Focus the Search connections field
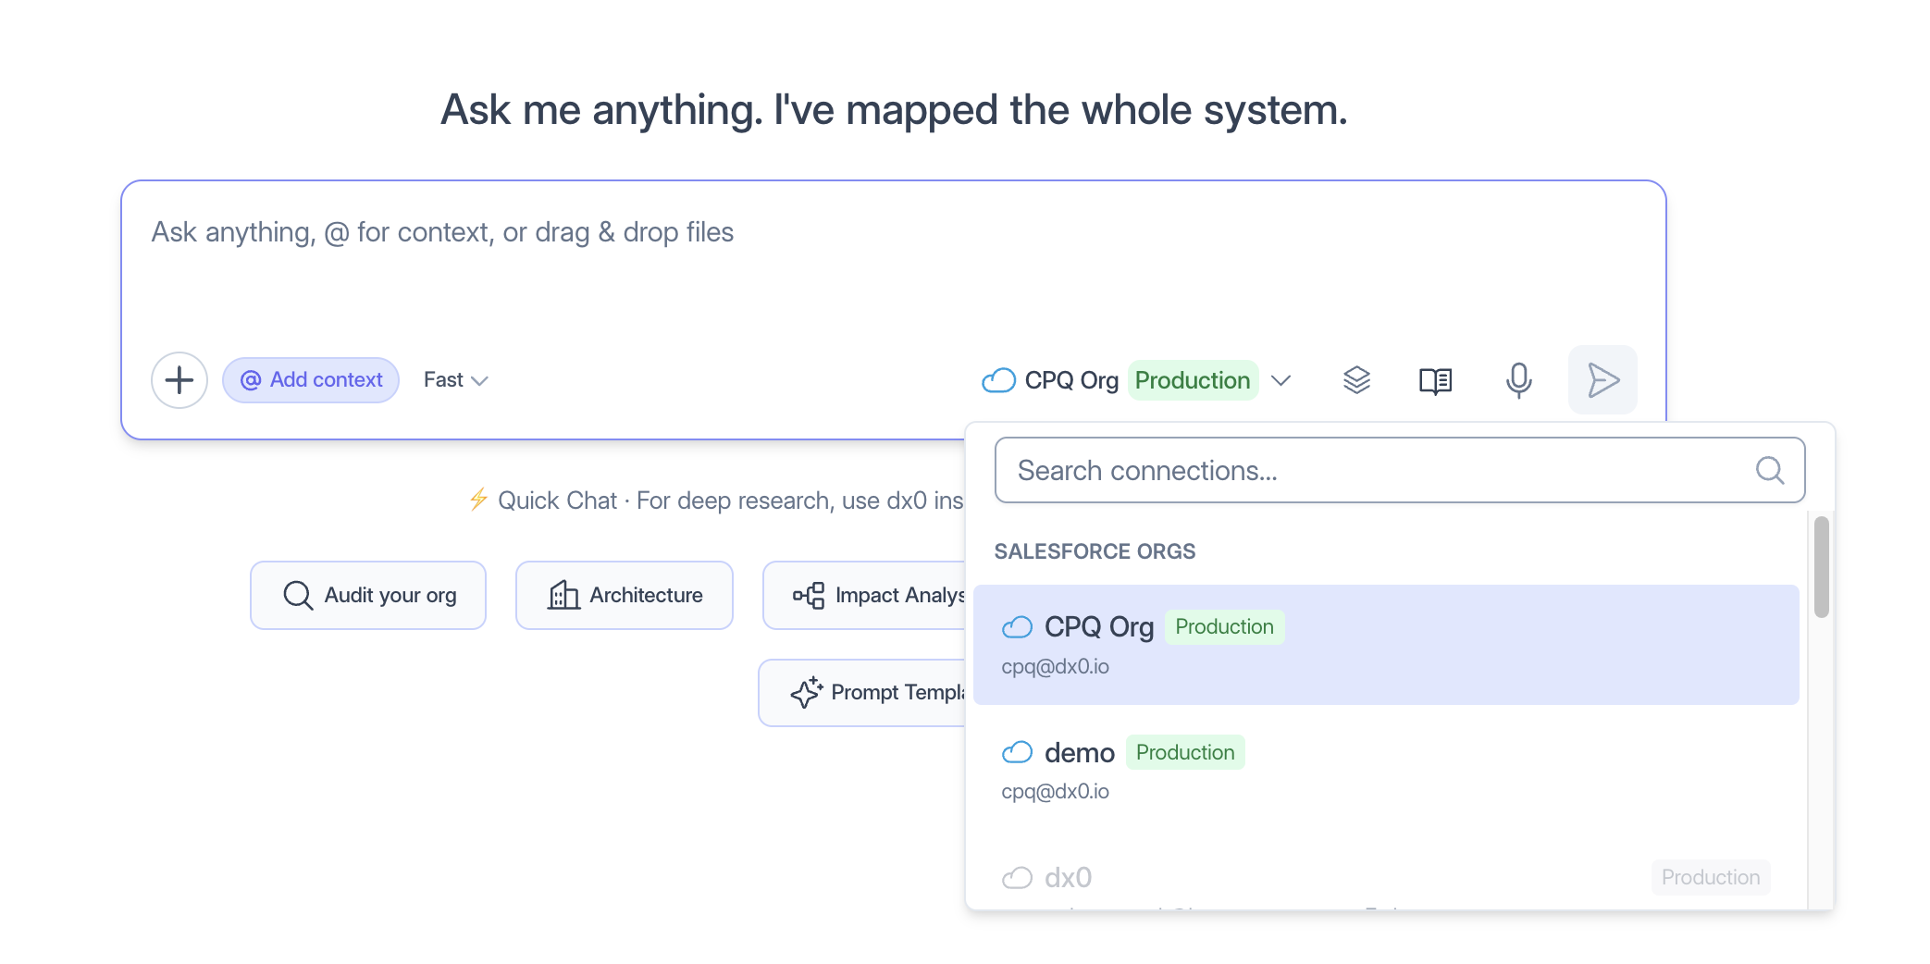The image size is (1930, 964). pyautogui.click(x=1400, y=470)
